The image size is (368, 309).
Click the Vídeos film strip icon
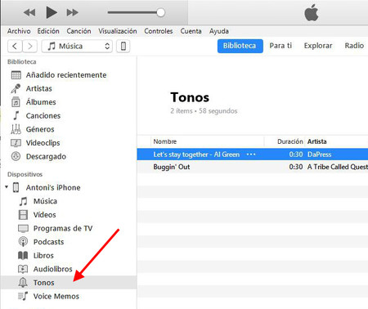click(x=23, y=215)
